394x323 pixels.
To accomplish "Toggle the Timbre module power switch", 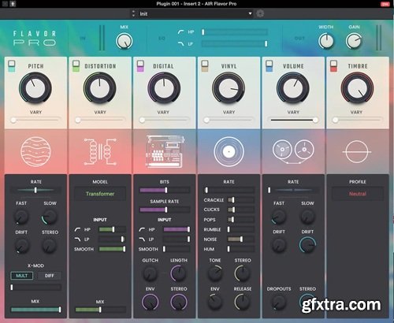I will coord(333,66).
